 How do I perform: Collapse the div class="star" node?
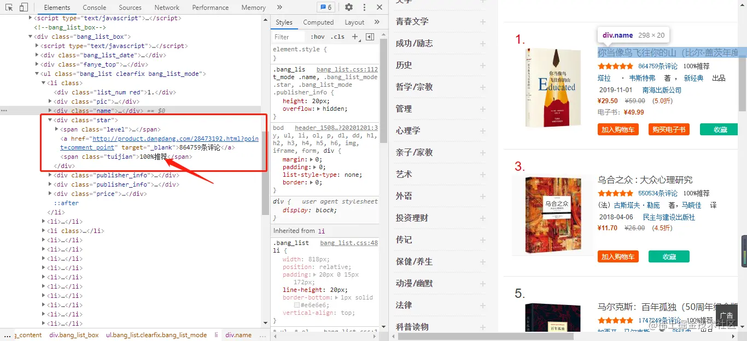coord(50,120)
